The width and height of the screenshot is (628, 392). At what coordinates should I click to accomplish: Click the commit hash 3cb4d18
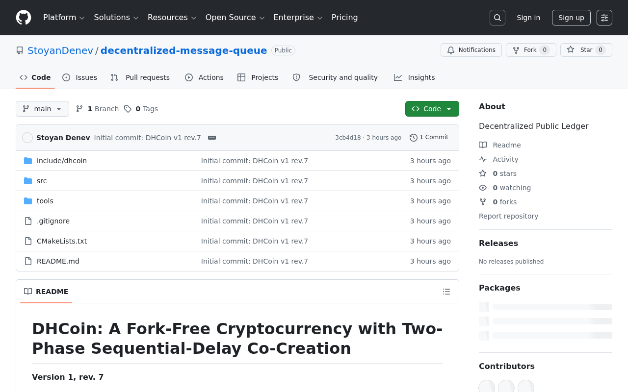pyautogui.click(x=348, y=138)
